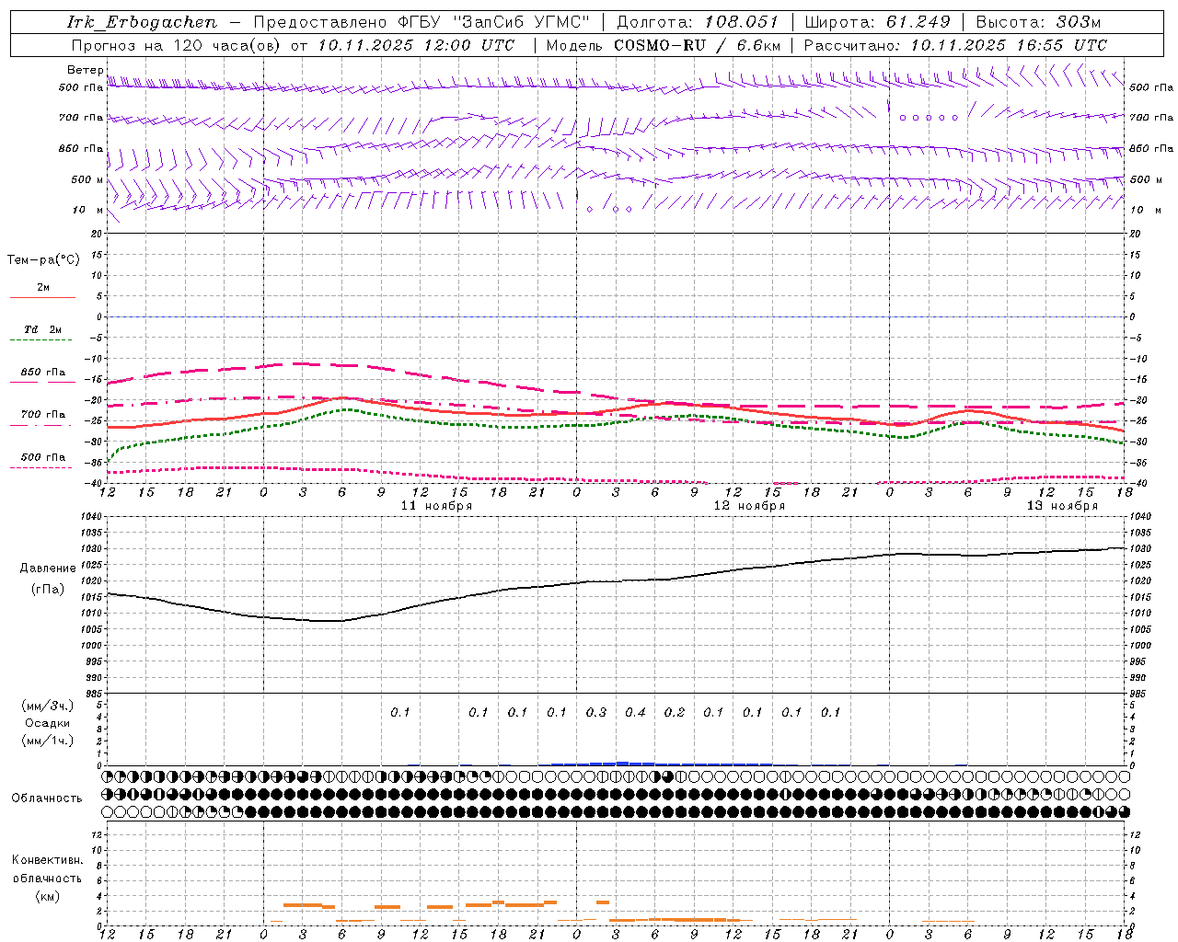The width and height of the screenshot is (1178, 942).
Task: Click the Модель COSMO-RU / 6.6км label
Action: tap(663, 45)
